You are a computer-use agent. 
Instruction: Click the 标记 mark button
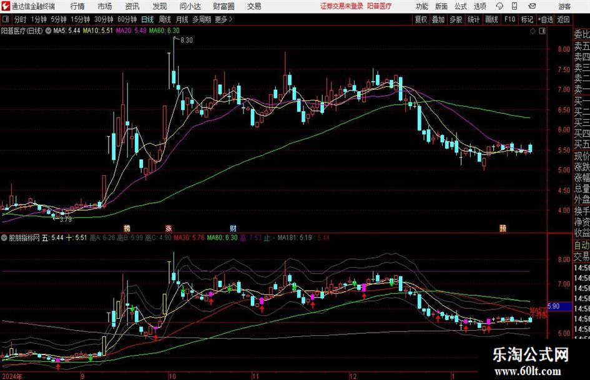tap(527, 19)
